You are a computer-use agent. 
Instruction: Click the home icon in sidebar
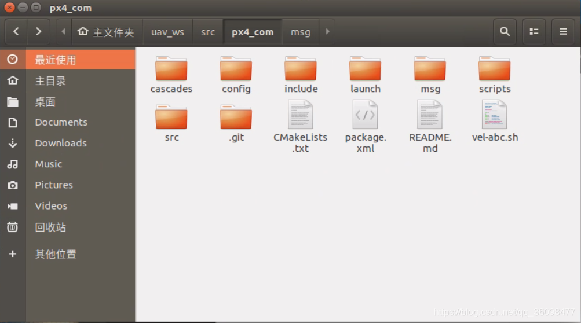click(x=13, y=80)
